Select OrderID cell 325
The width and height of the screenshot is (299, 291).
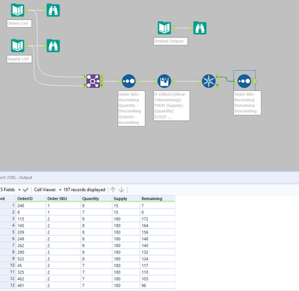click(31, 272)
